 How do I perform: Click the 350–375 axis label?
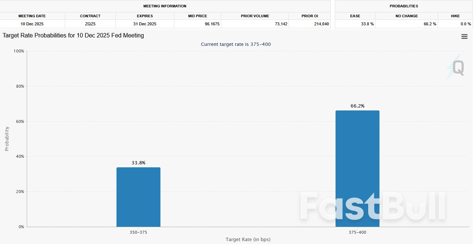click(138, 232)
